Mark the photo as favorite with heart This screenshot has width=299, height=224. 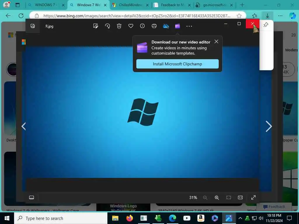(131, 26)
